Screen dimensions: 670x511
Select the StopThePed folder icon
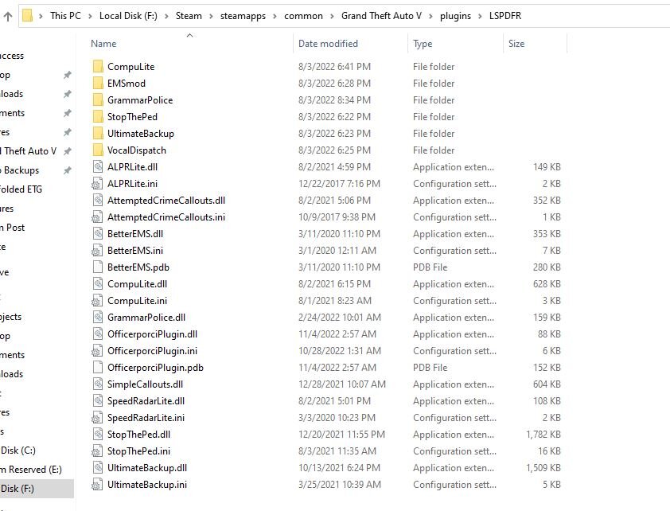coord(98,117)
